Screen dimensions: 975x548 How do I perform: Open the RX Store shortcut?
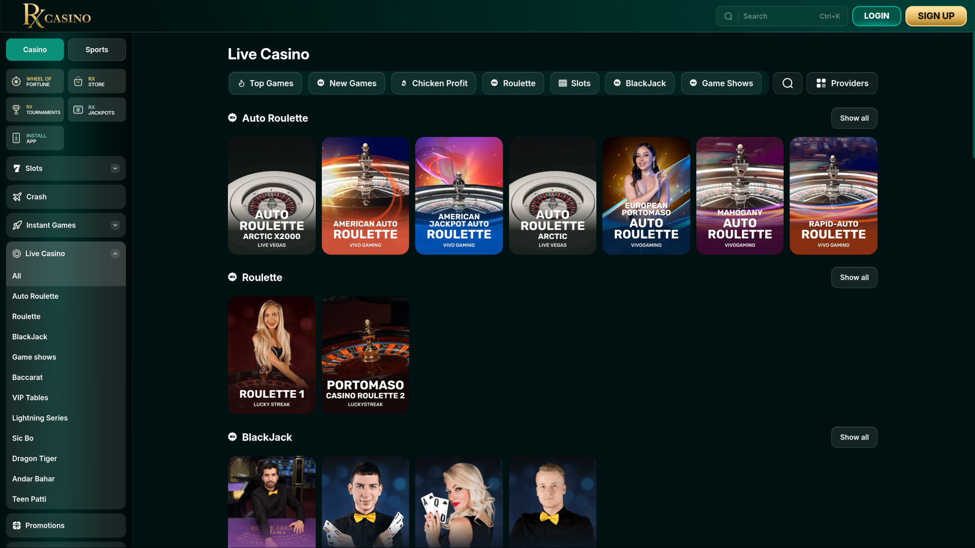click(x=97, y=81)
